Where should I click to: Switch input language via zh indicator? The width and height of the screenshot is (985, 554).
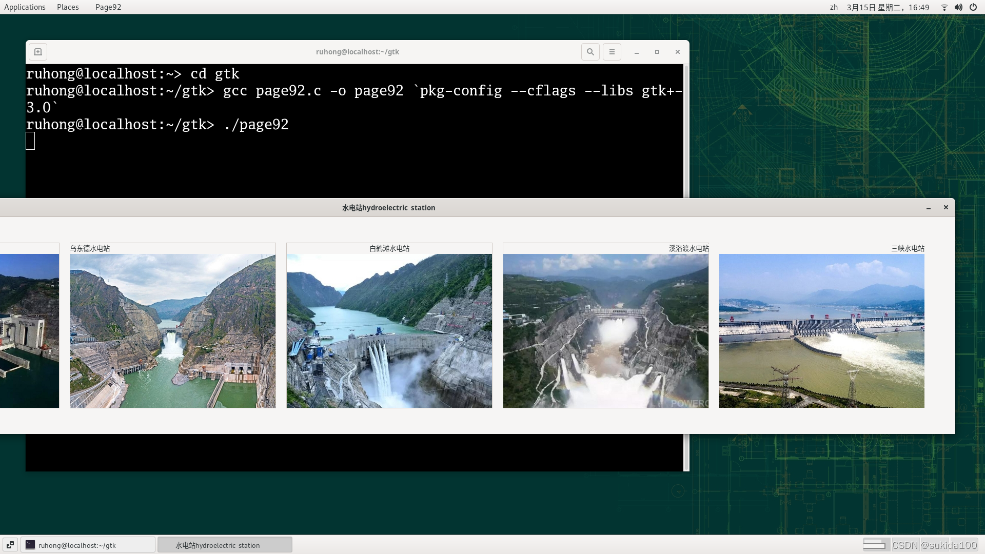[x=834, y=7]
